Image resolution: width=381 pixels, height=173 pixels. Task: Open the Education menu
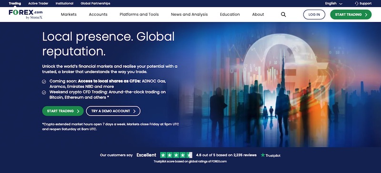230,15
